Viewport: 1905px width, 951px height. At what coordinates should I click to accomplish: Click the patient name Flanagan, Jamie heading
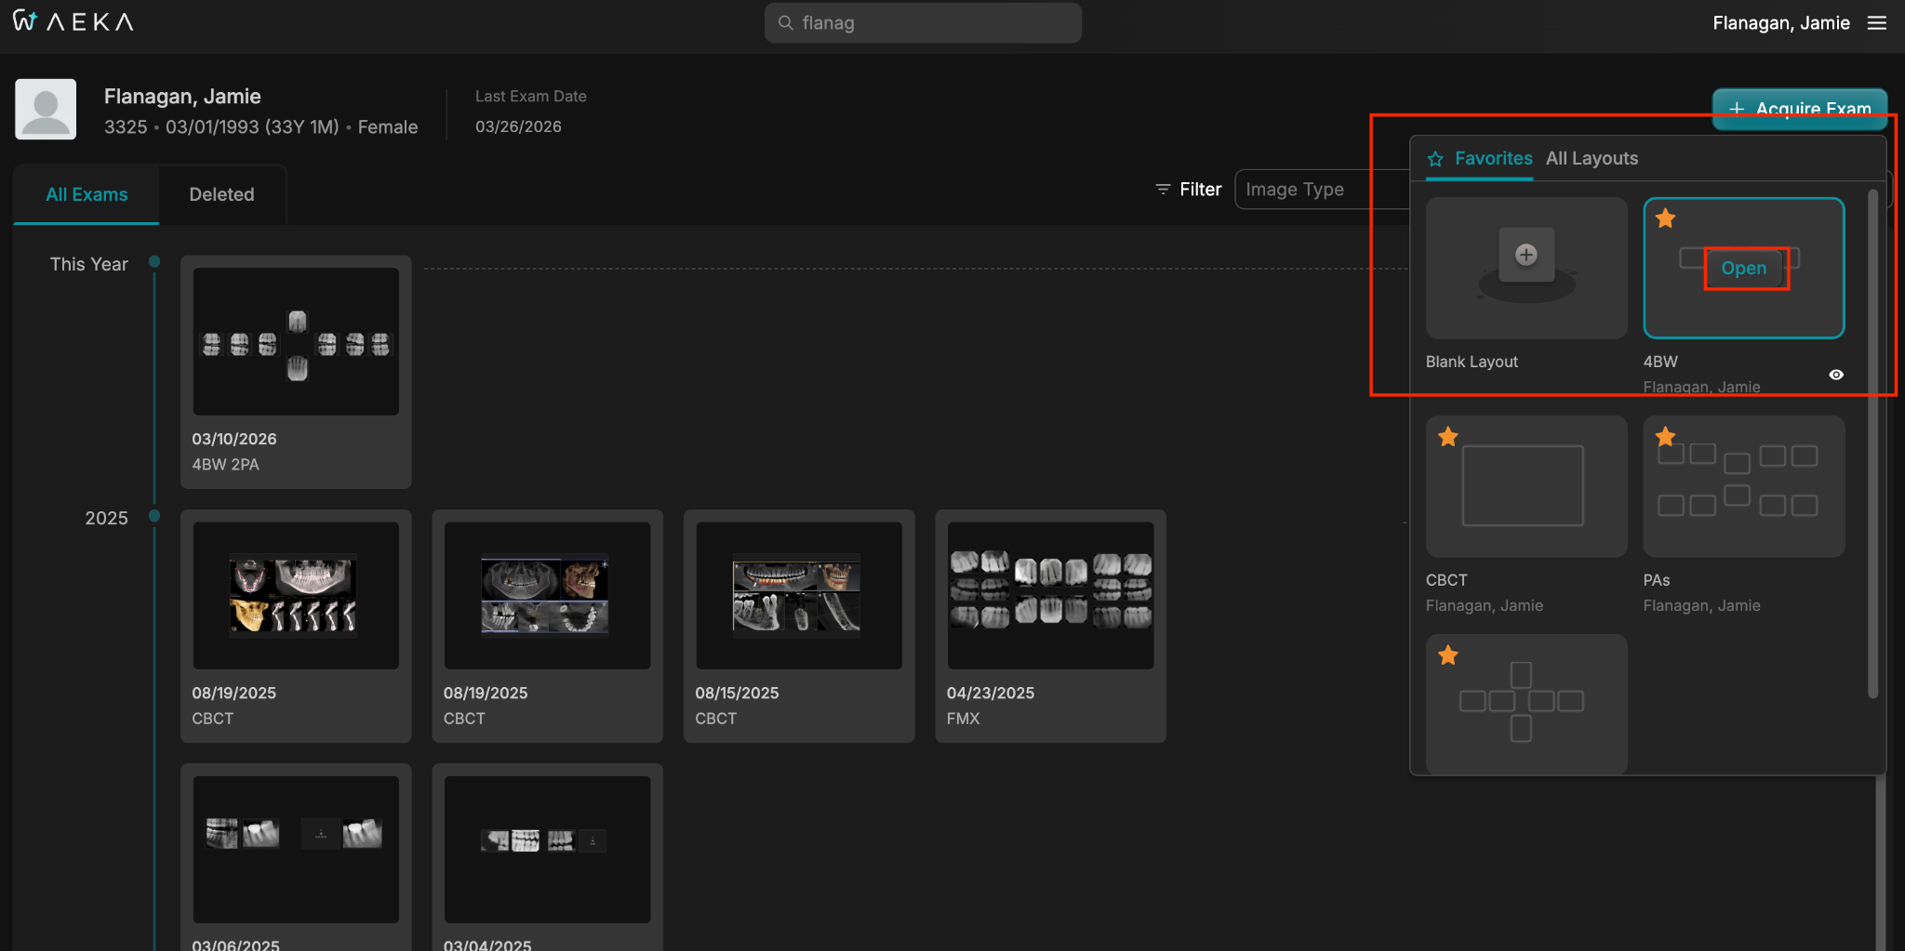click(182, 97)
